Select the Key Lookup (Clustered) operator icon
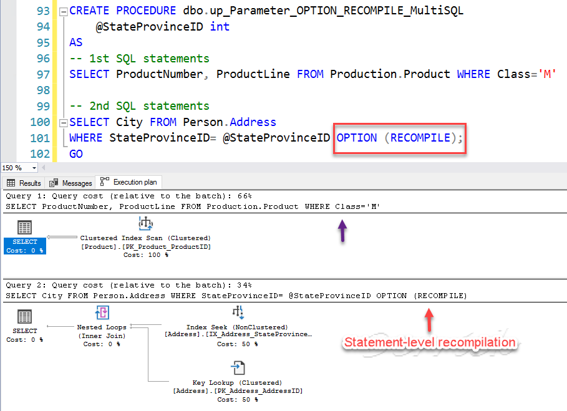 click(x=237, y=368)
